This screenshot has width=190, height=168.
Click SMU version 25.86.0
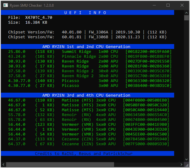[17, 52]
